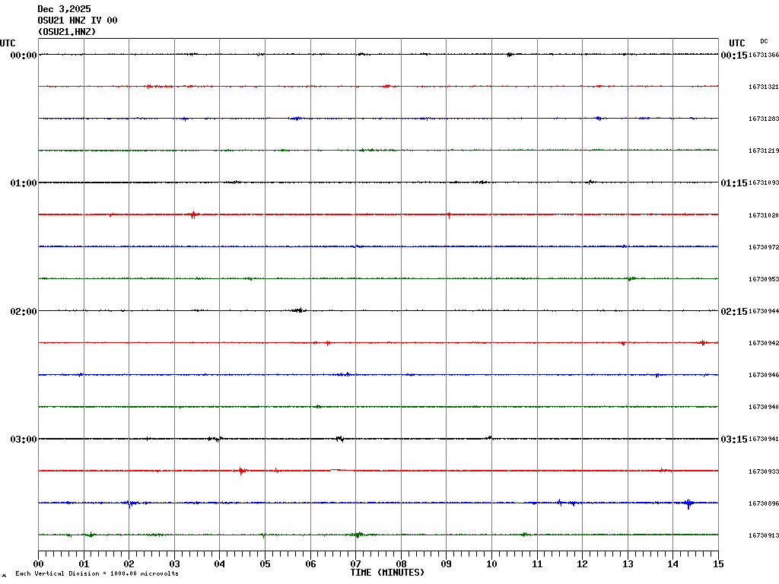779x584 pixels.
Task: Click the 00:15 end-time label
Action: pyautogui.click(x=733, y=56)
